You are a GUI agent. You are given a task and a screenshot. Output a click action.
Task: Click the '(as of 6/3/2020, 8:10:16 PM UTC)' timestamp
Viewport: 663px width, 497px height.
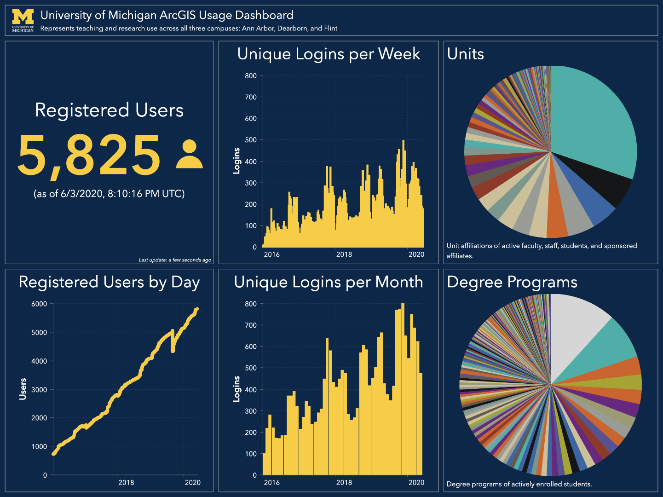point(109,194)
